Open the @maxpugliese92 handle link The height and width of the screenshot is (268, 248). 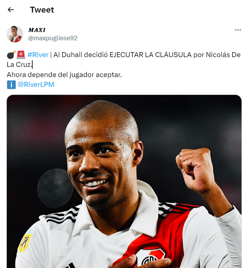[x=52, y=38]
